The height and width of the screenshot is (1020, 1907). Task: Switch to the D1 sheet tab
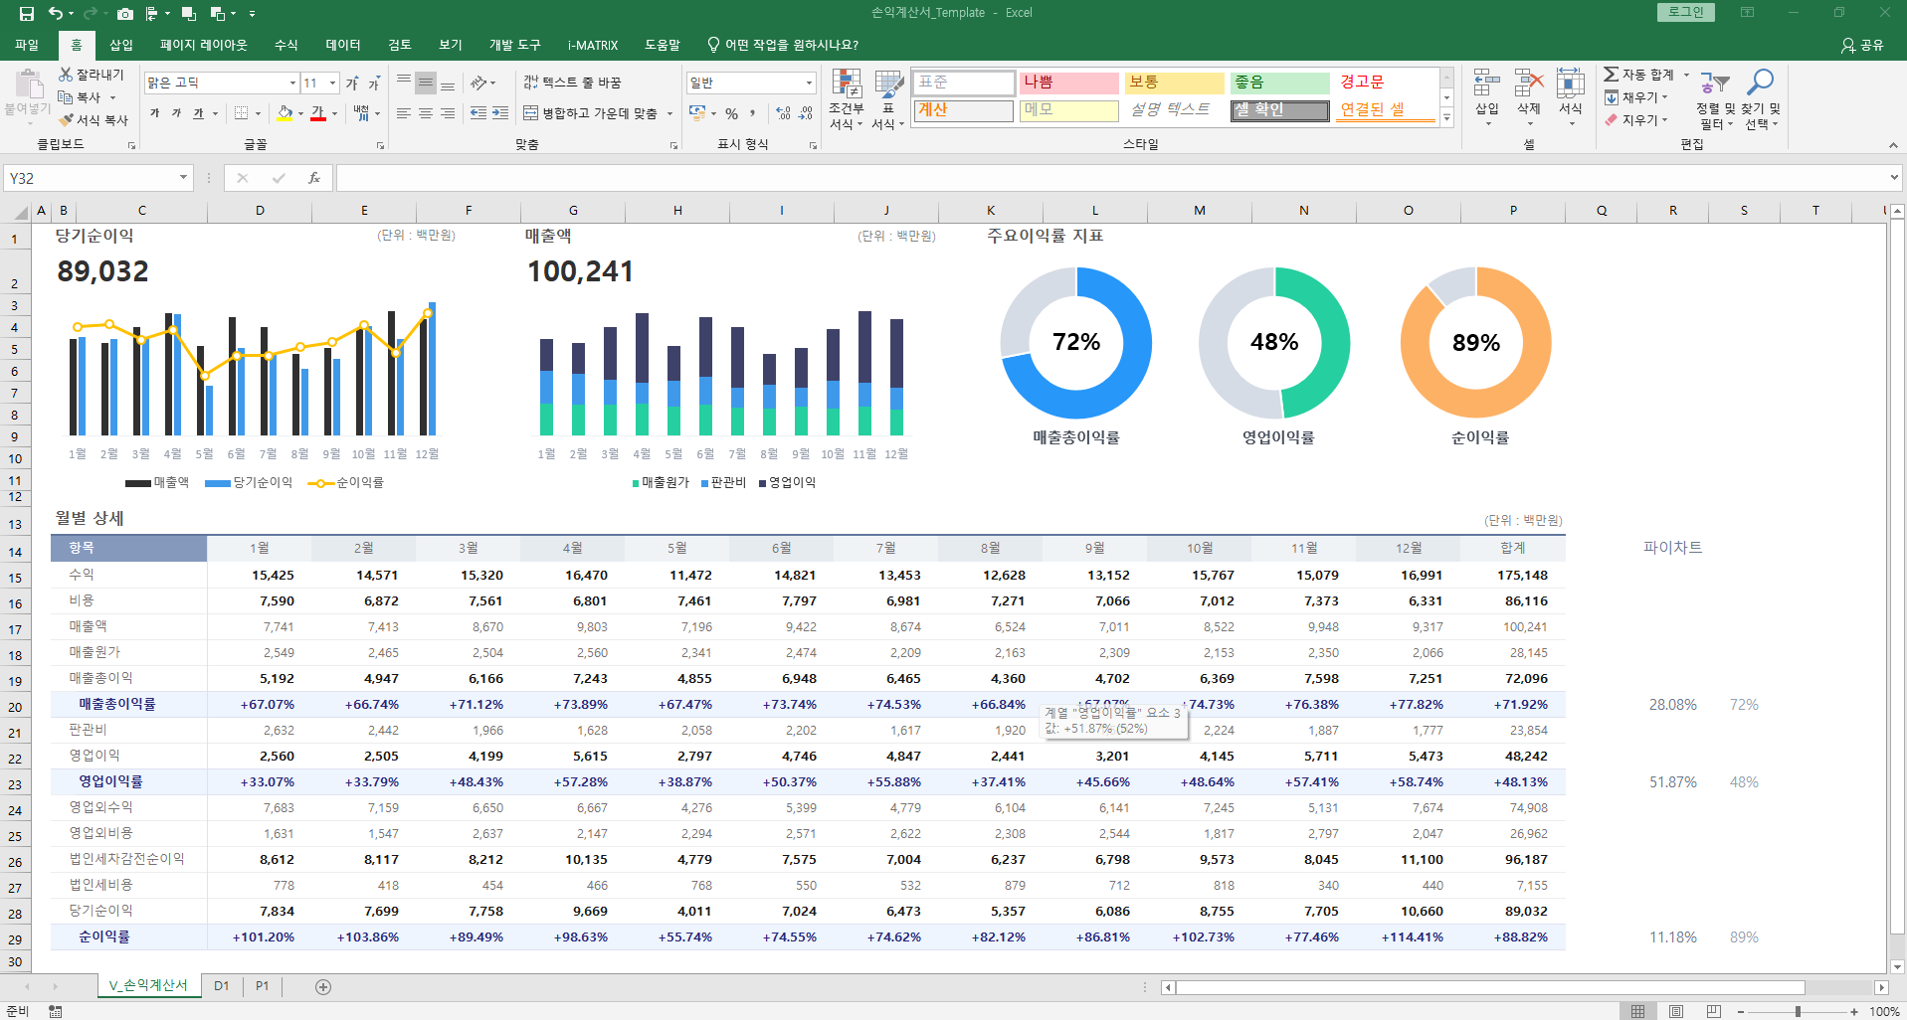(221, 986)
